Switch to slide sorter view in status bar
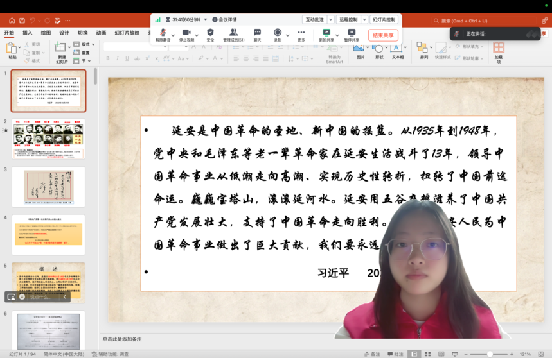The height and width of the screenshot is (358, 552). click(427, 354)
